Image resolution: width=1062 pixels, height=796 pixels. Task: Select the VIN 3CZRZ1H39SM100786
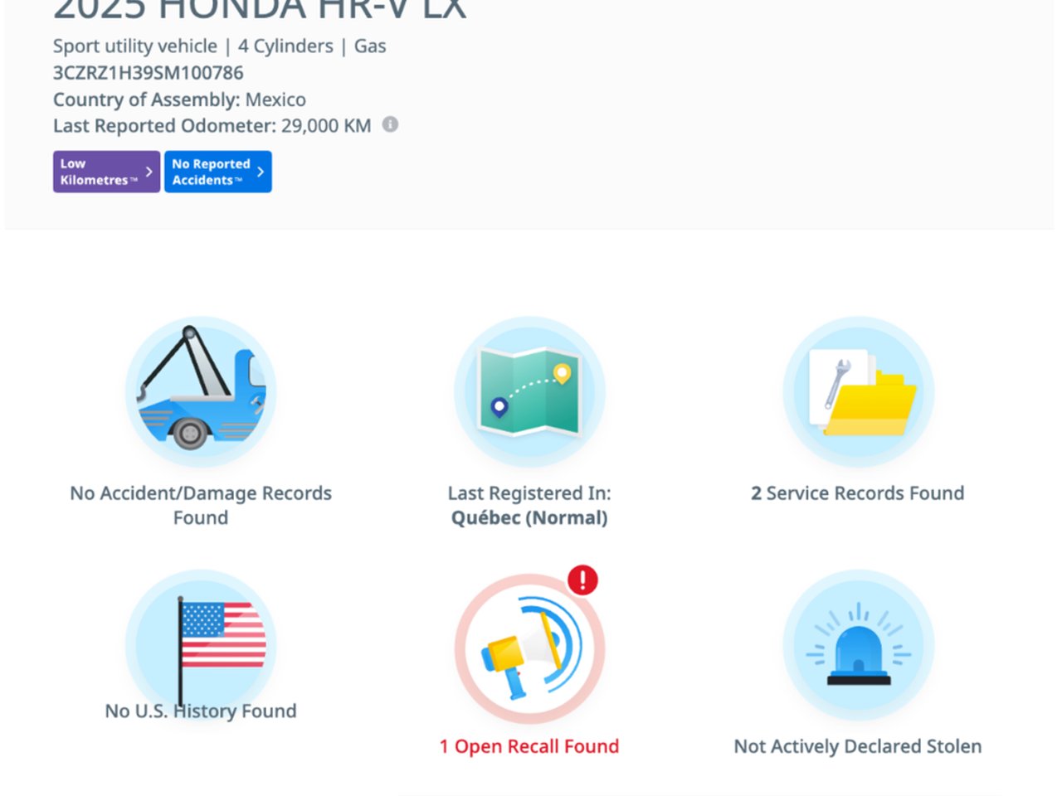point(149,73)
